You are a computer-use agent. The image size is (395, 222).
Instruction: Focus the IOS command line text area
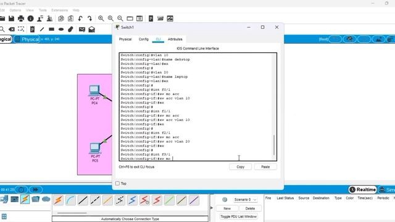[x=197, y=107]
